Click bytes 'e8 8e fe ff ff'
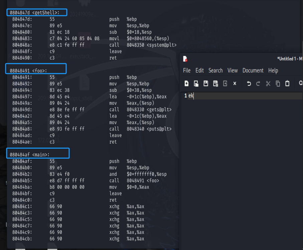This screenshot has width=303, height=250. point(67,110)
